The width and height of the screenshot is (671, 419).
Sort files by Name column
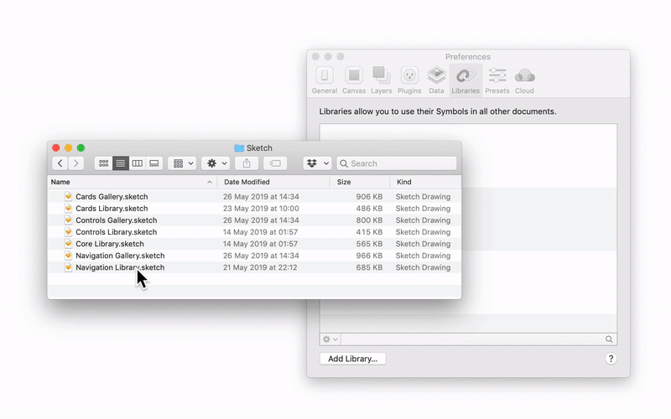pyautogui.click(x=133, y=182)
